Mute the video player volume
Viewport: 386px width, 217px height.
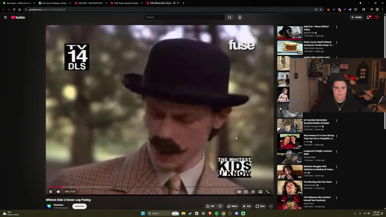tap(59, 192)
